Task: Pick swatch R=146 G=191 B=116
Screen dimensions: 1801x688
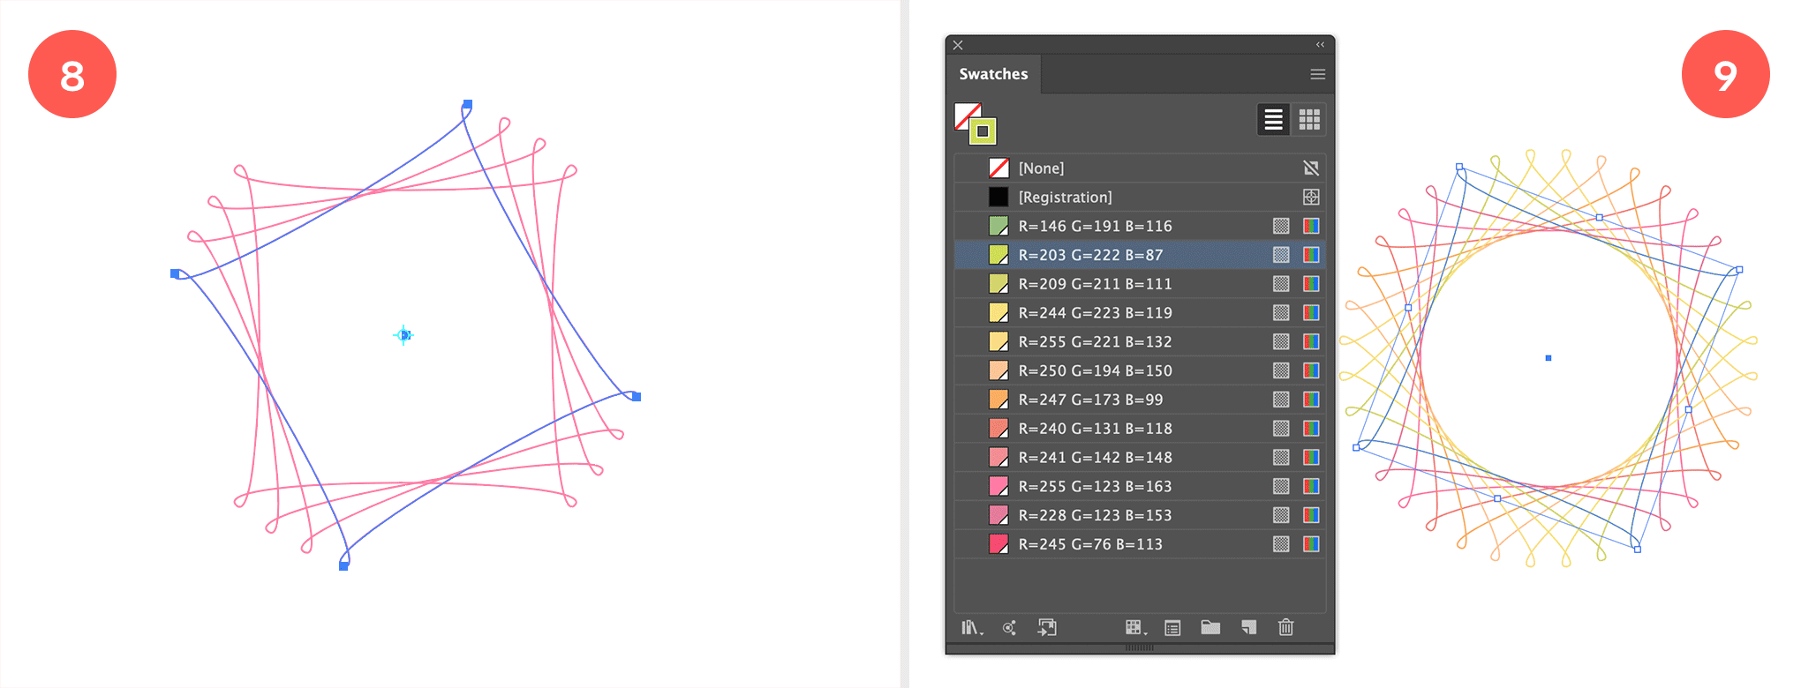Action: 1140,226
